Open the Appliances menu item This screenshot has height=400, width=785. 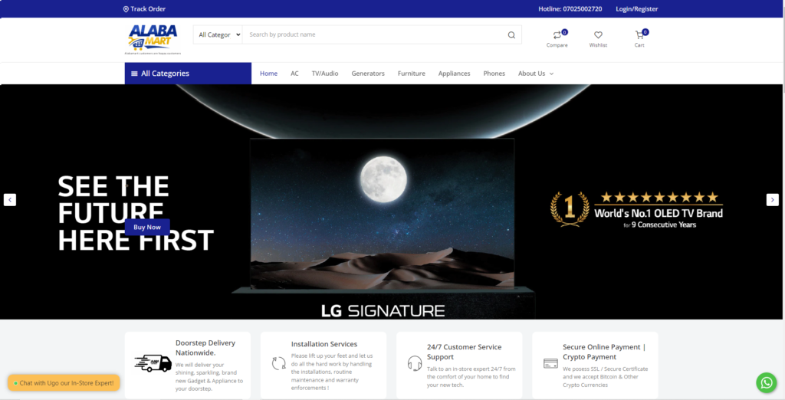coord(454,74)
